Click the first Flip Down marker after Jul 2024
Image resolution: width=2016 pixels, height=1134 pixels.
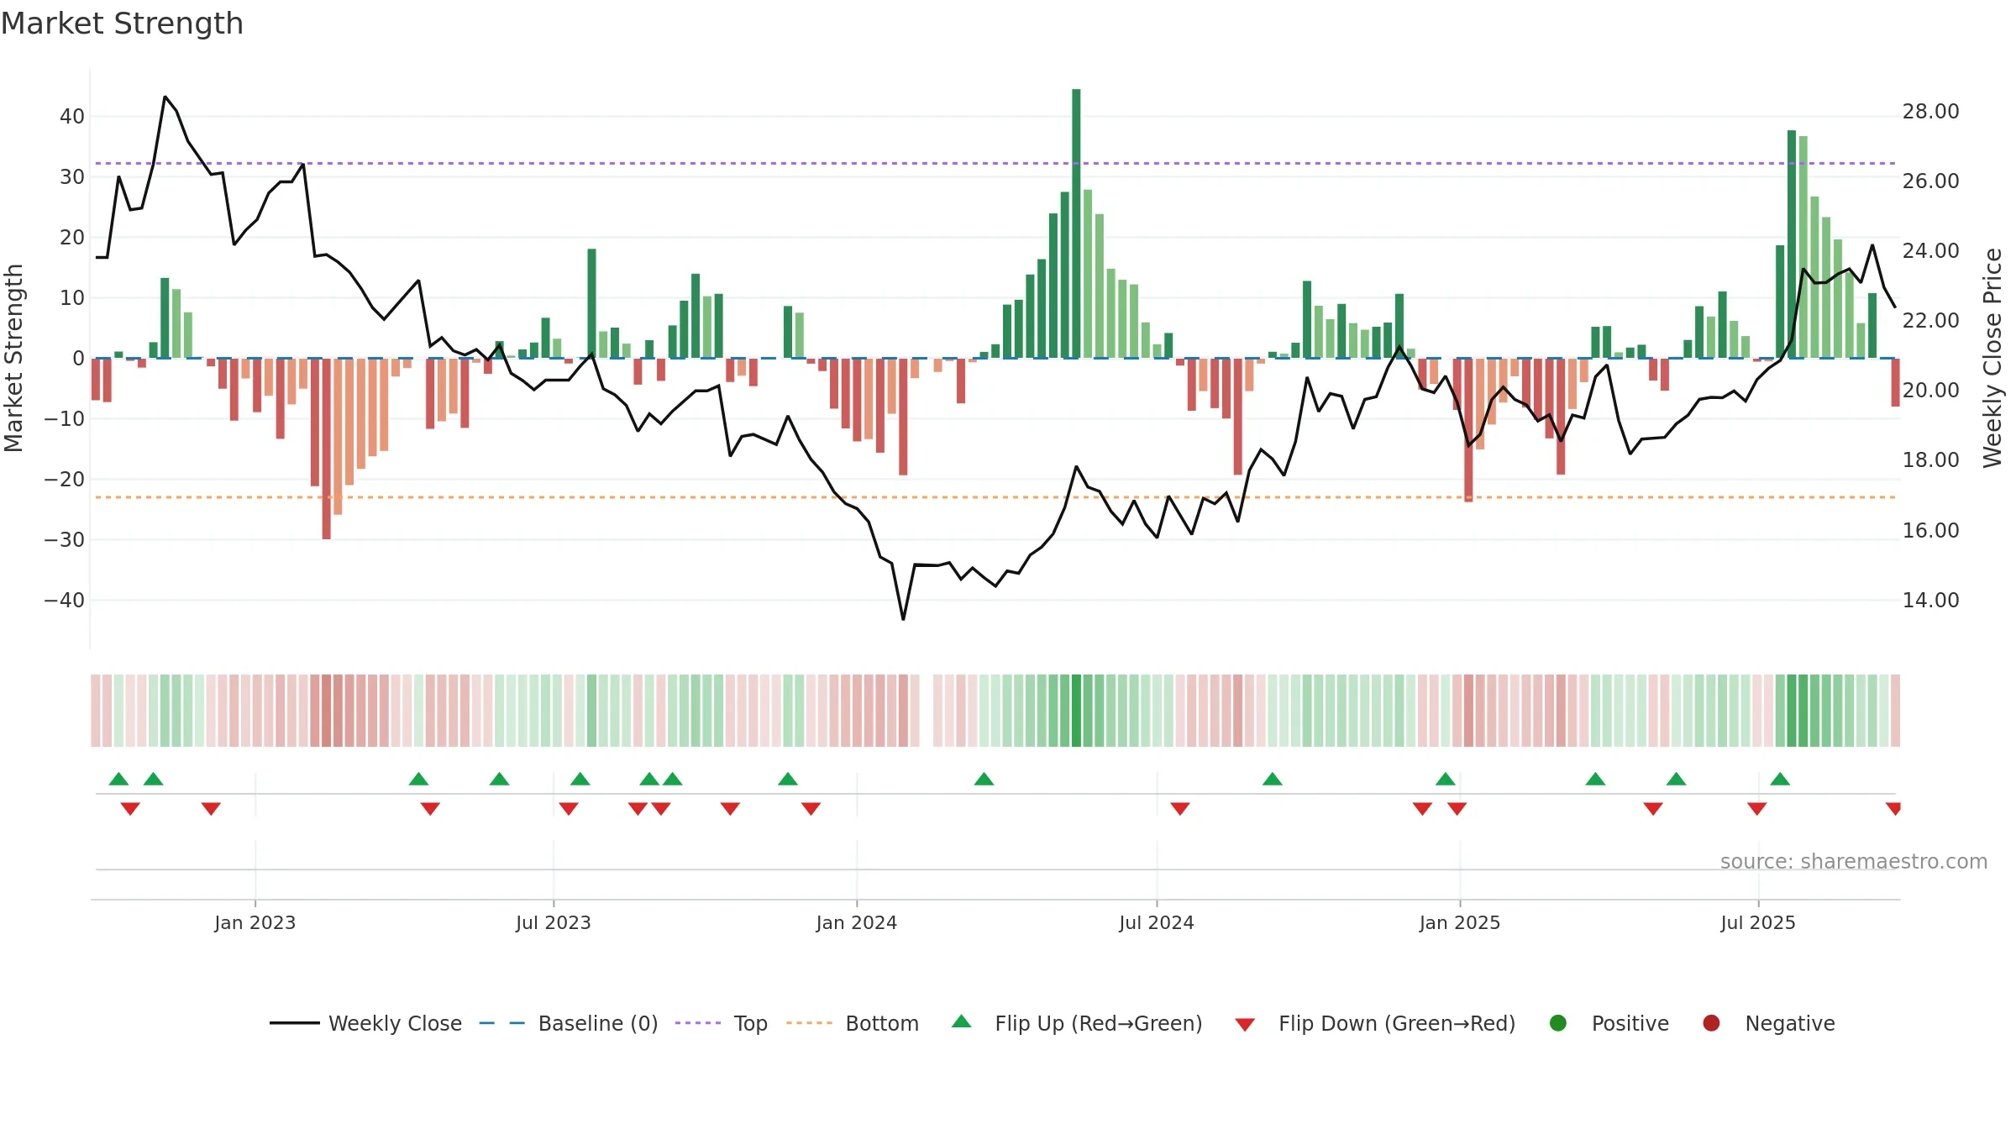(x=1180, y=808)
